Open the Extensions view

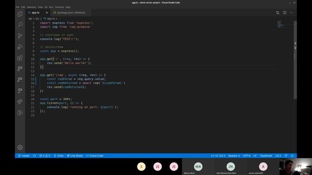(x=20, y=58)
